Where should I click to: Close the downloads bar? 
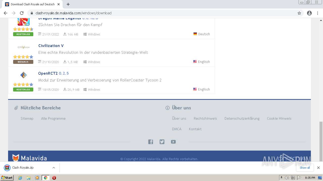[x=318, y=168]
